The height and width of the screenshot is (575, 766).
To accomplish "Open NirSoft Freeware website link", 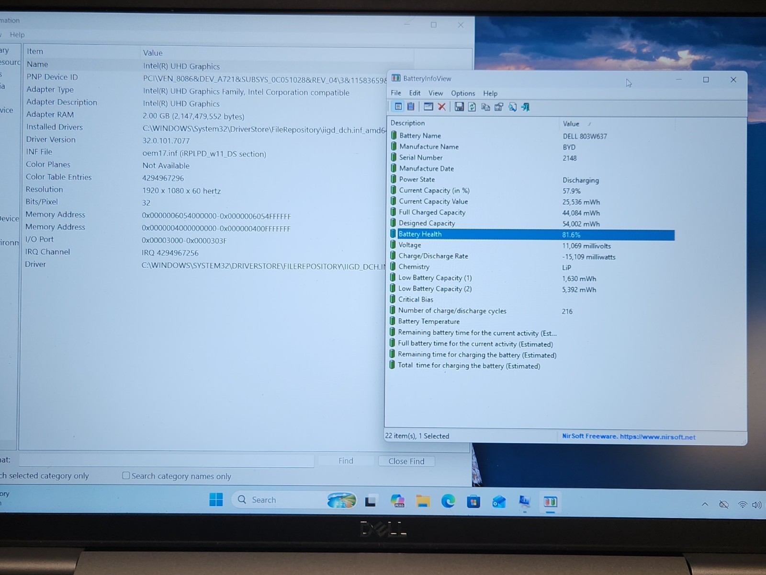I will pos(629,437).
